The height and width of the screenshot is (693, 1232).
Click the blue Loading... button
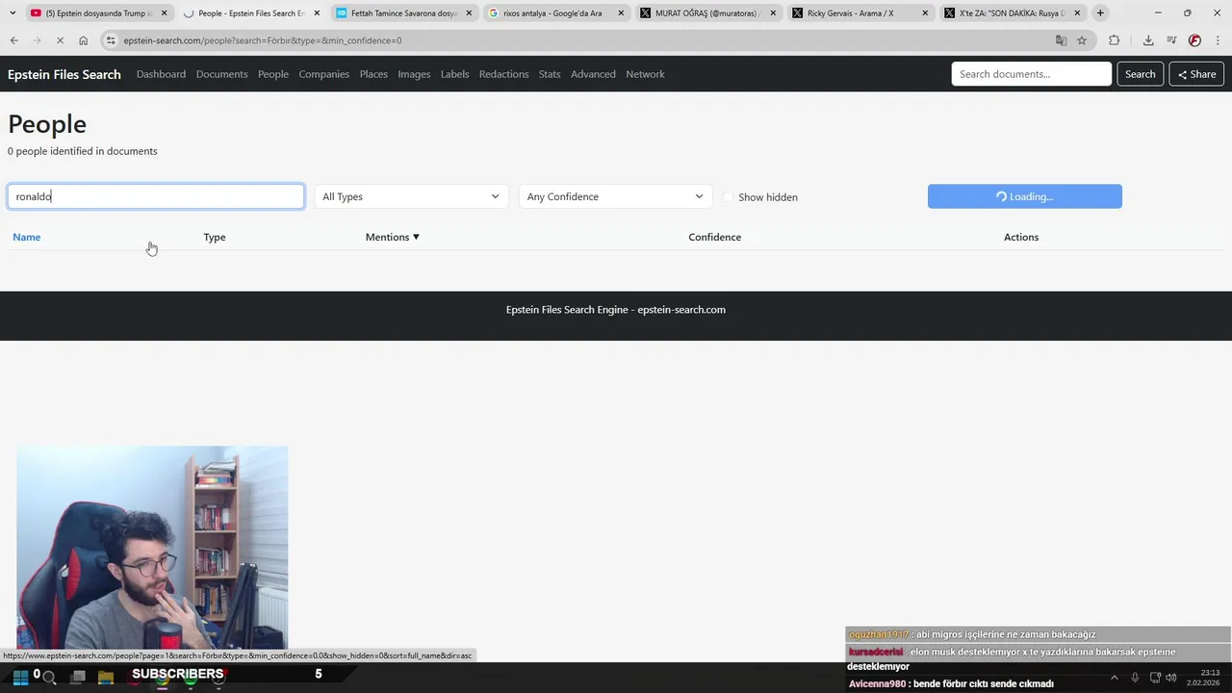point(1025,196)
